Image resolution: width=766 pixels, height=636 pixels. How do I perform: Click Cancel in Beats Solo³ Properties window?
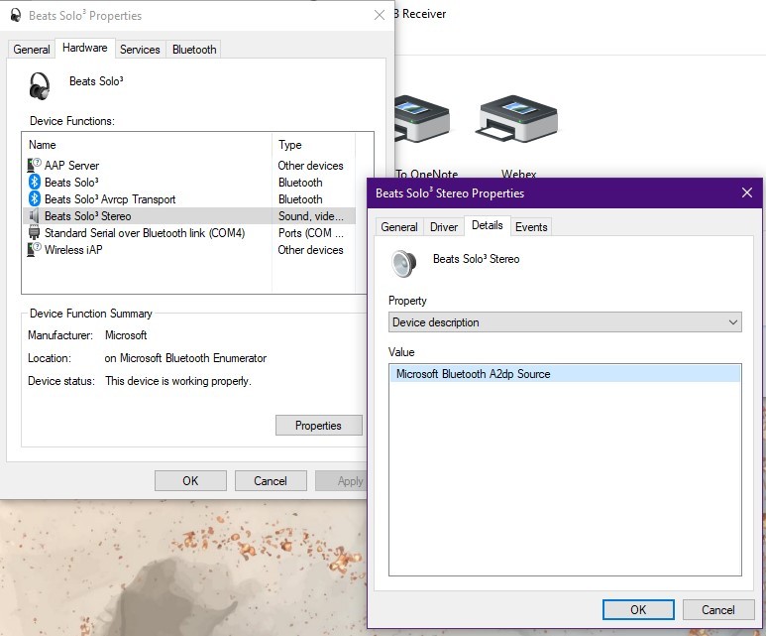(x=271, y=481)
